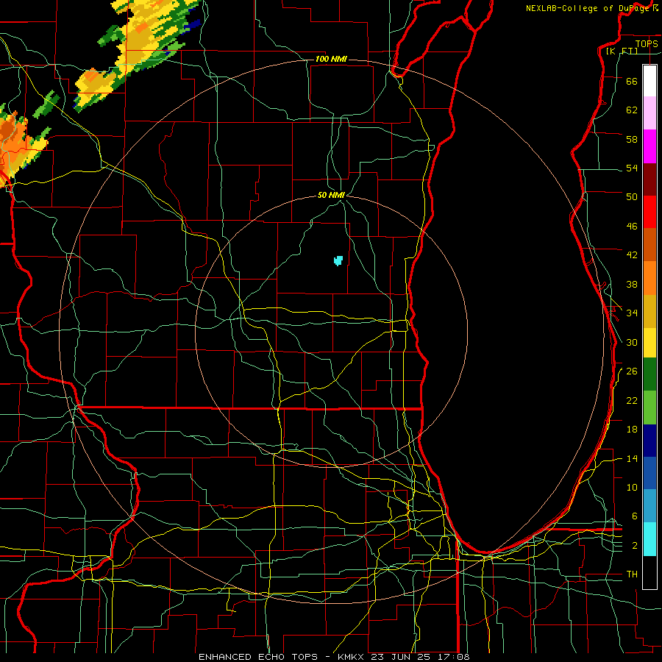Click the '10' legend value
Screen dimensions: 662x662
pos(632,488)
